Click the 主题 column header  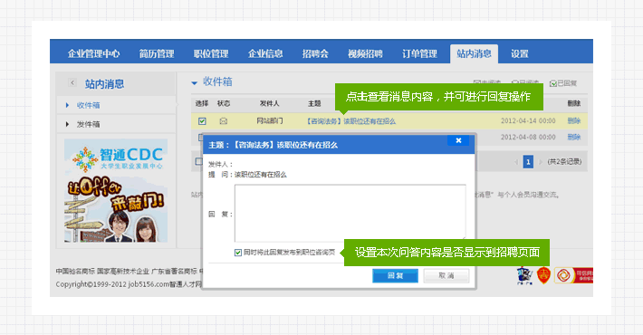(x=314, y=104)
